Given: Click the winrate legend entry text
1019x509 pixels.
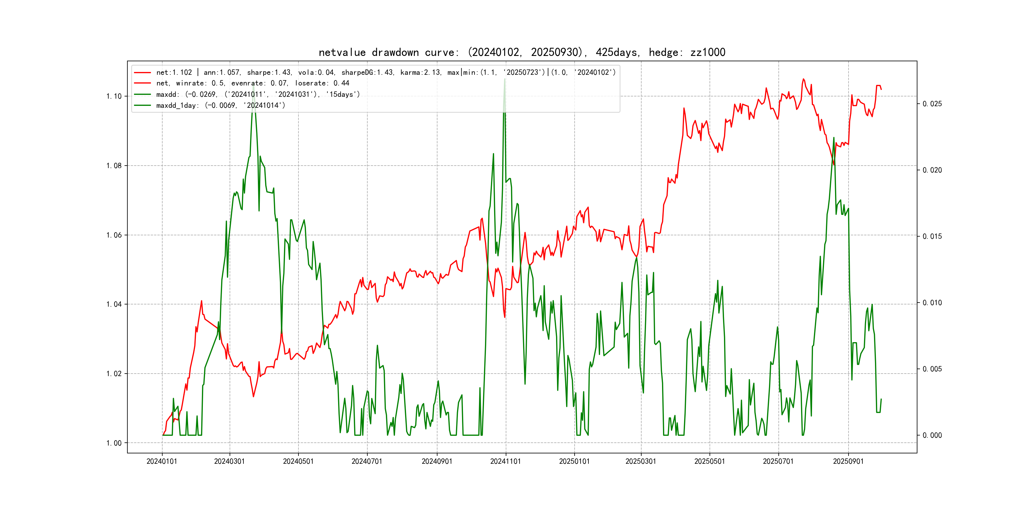Looking at the screenshot, I should click(253, 83).
